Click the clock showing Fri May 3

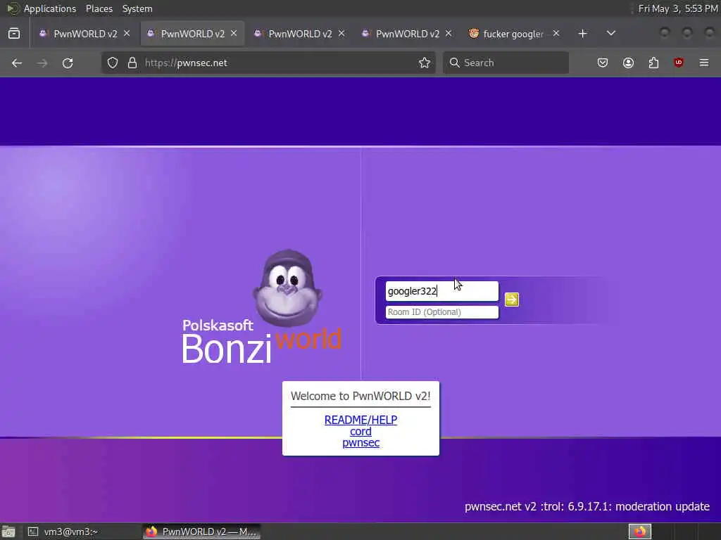click(x=678, y=8)
